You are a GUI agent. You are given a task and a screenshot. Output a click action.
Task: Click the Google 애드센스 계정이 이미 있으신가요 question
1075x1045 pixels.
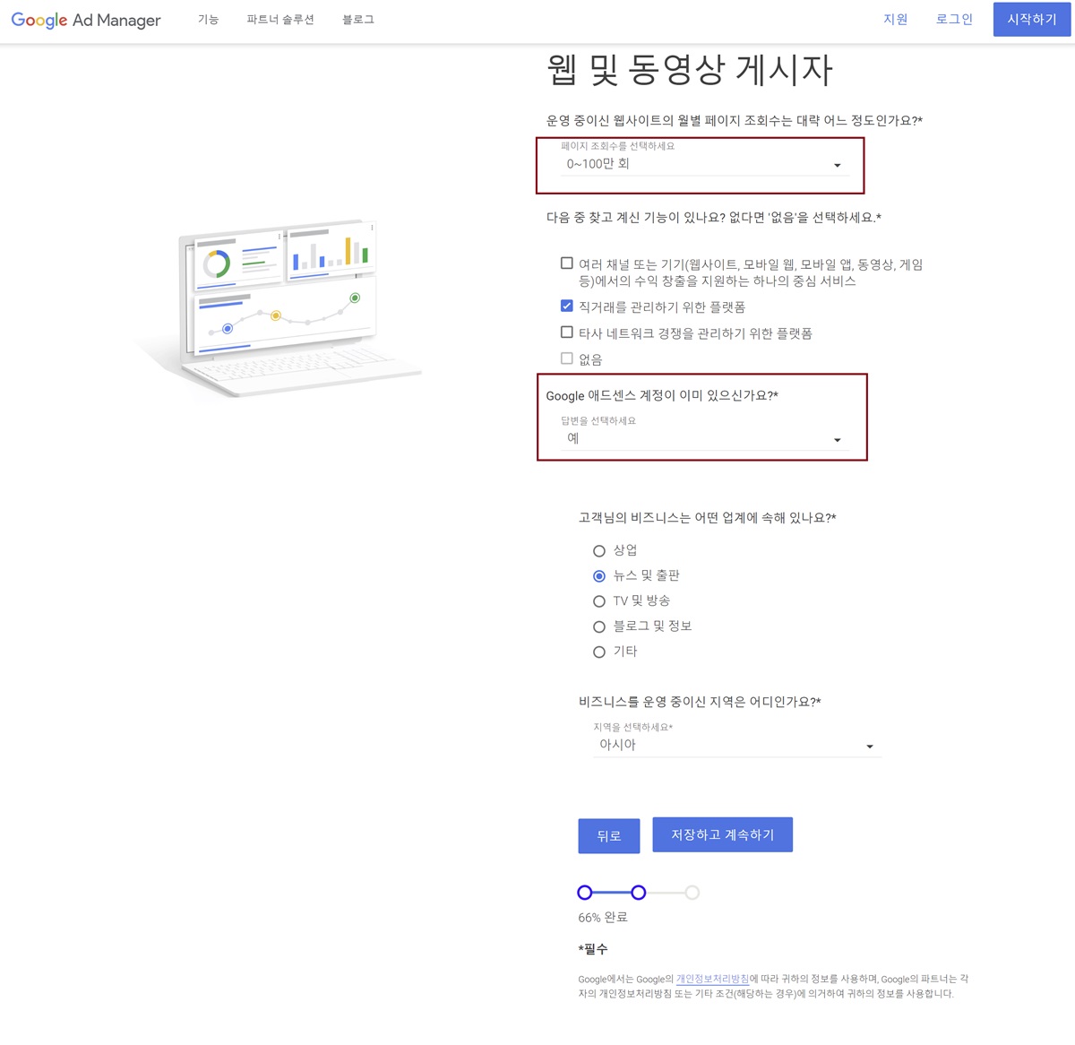tap(662, 395)
